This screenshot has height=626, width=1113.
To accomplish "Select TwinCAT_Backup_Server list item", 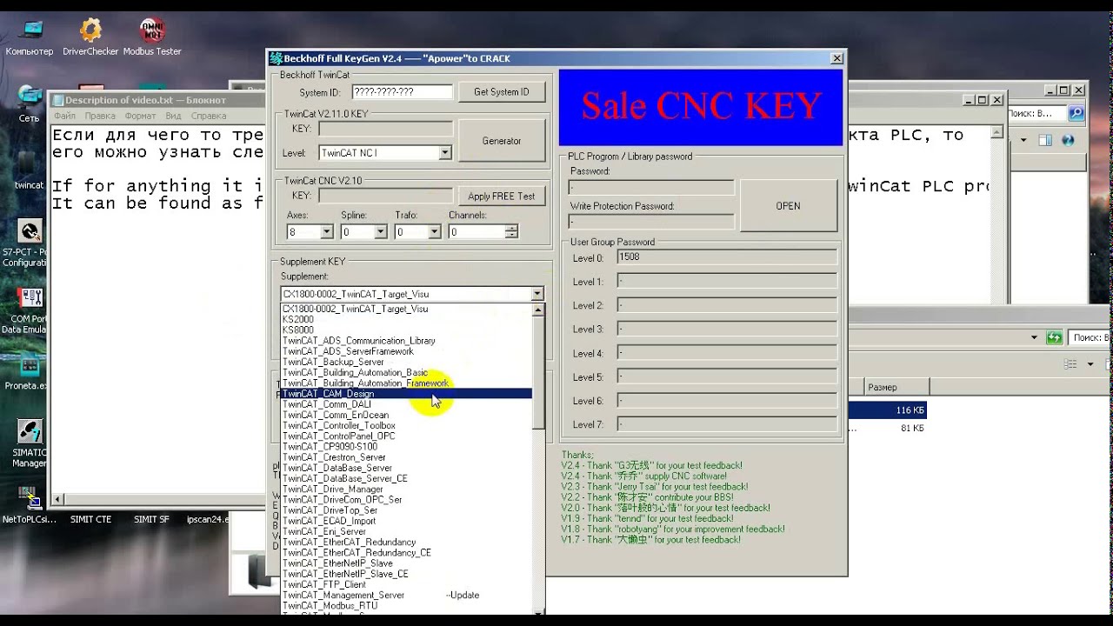I will click(x=407, y=362).
